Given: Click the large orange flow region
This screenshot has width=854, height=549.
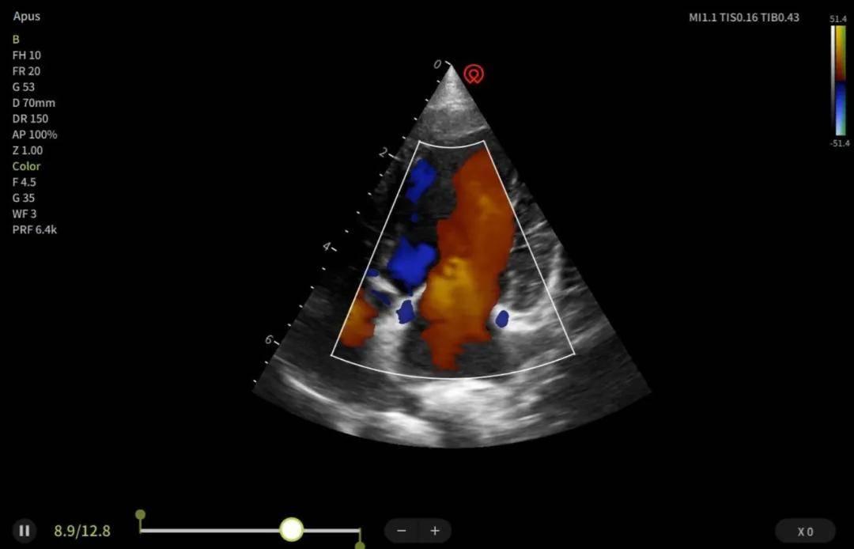Looking at the screenshot, I should coord(468,256).
